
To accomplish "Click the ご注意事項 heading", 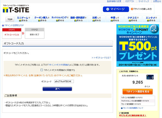I will (11, 96).
